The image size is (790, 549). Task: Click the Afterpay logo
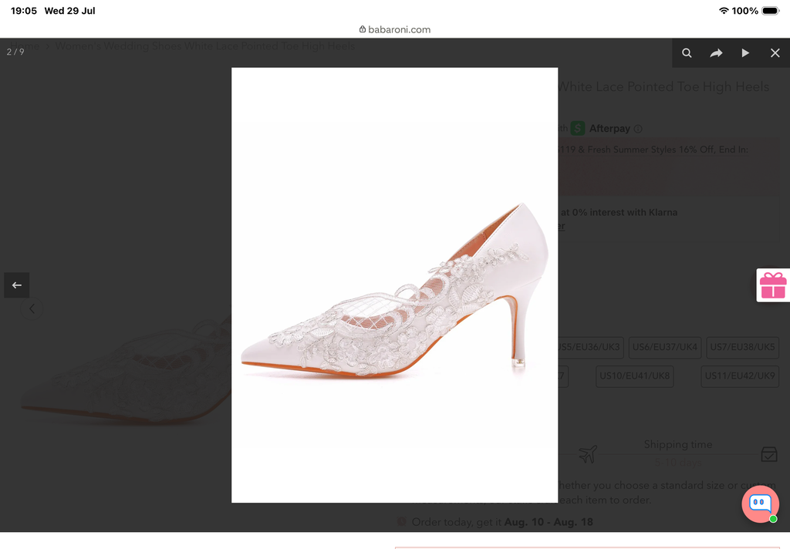600,129
